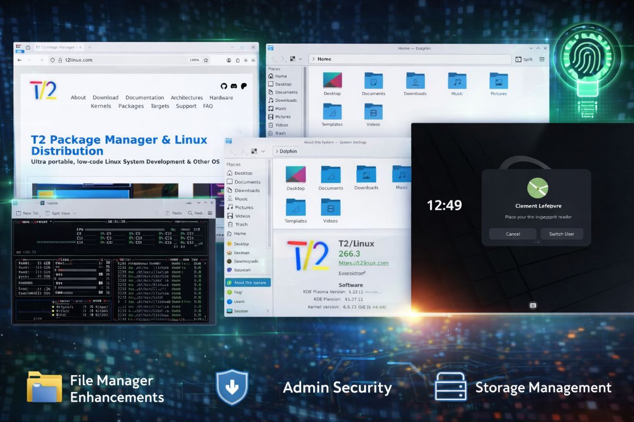Expand view mode dropdown in Home Dolphin
634x422 pixels.
point(300,59)
